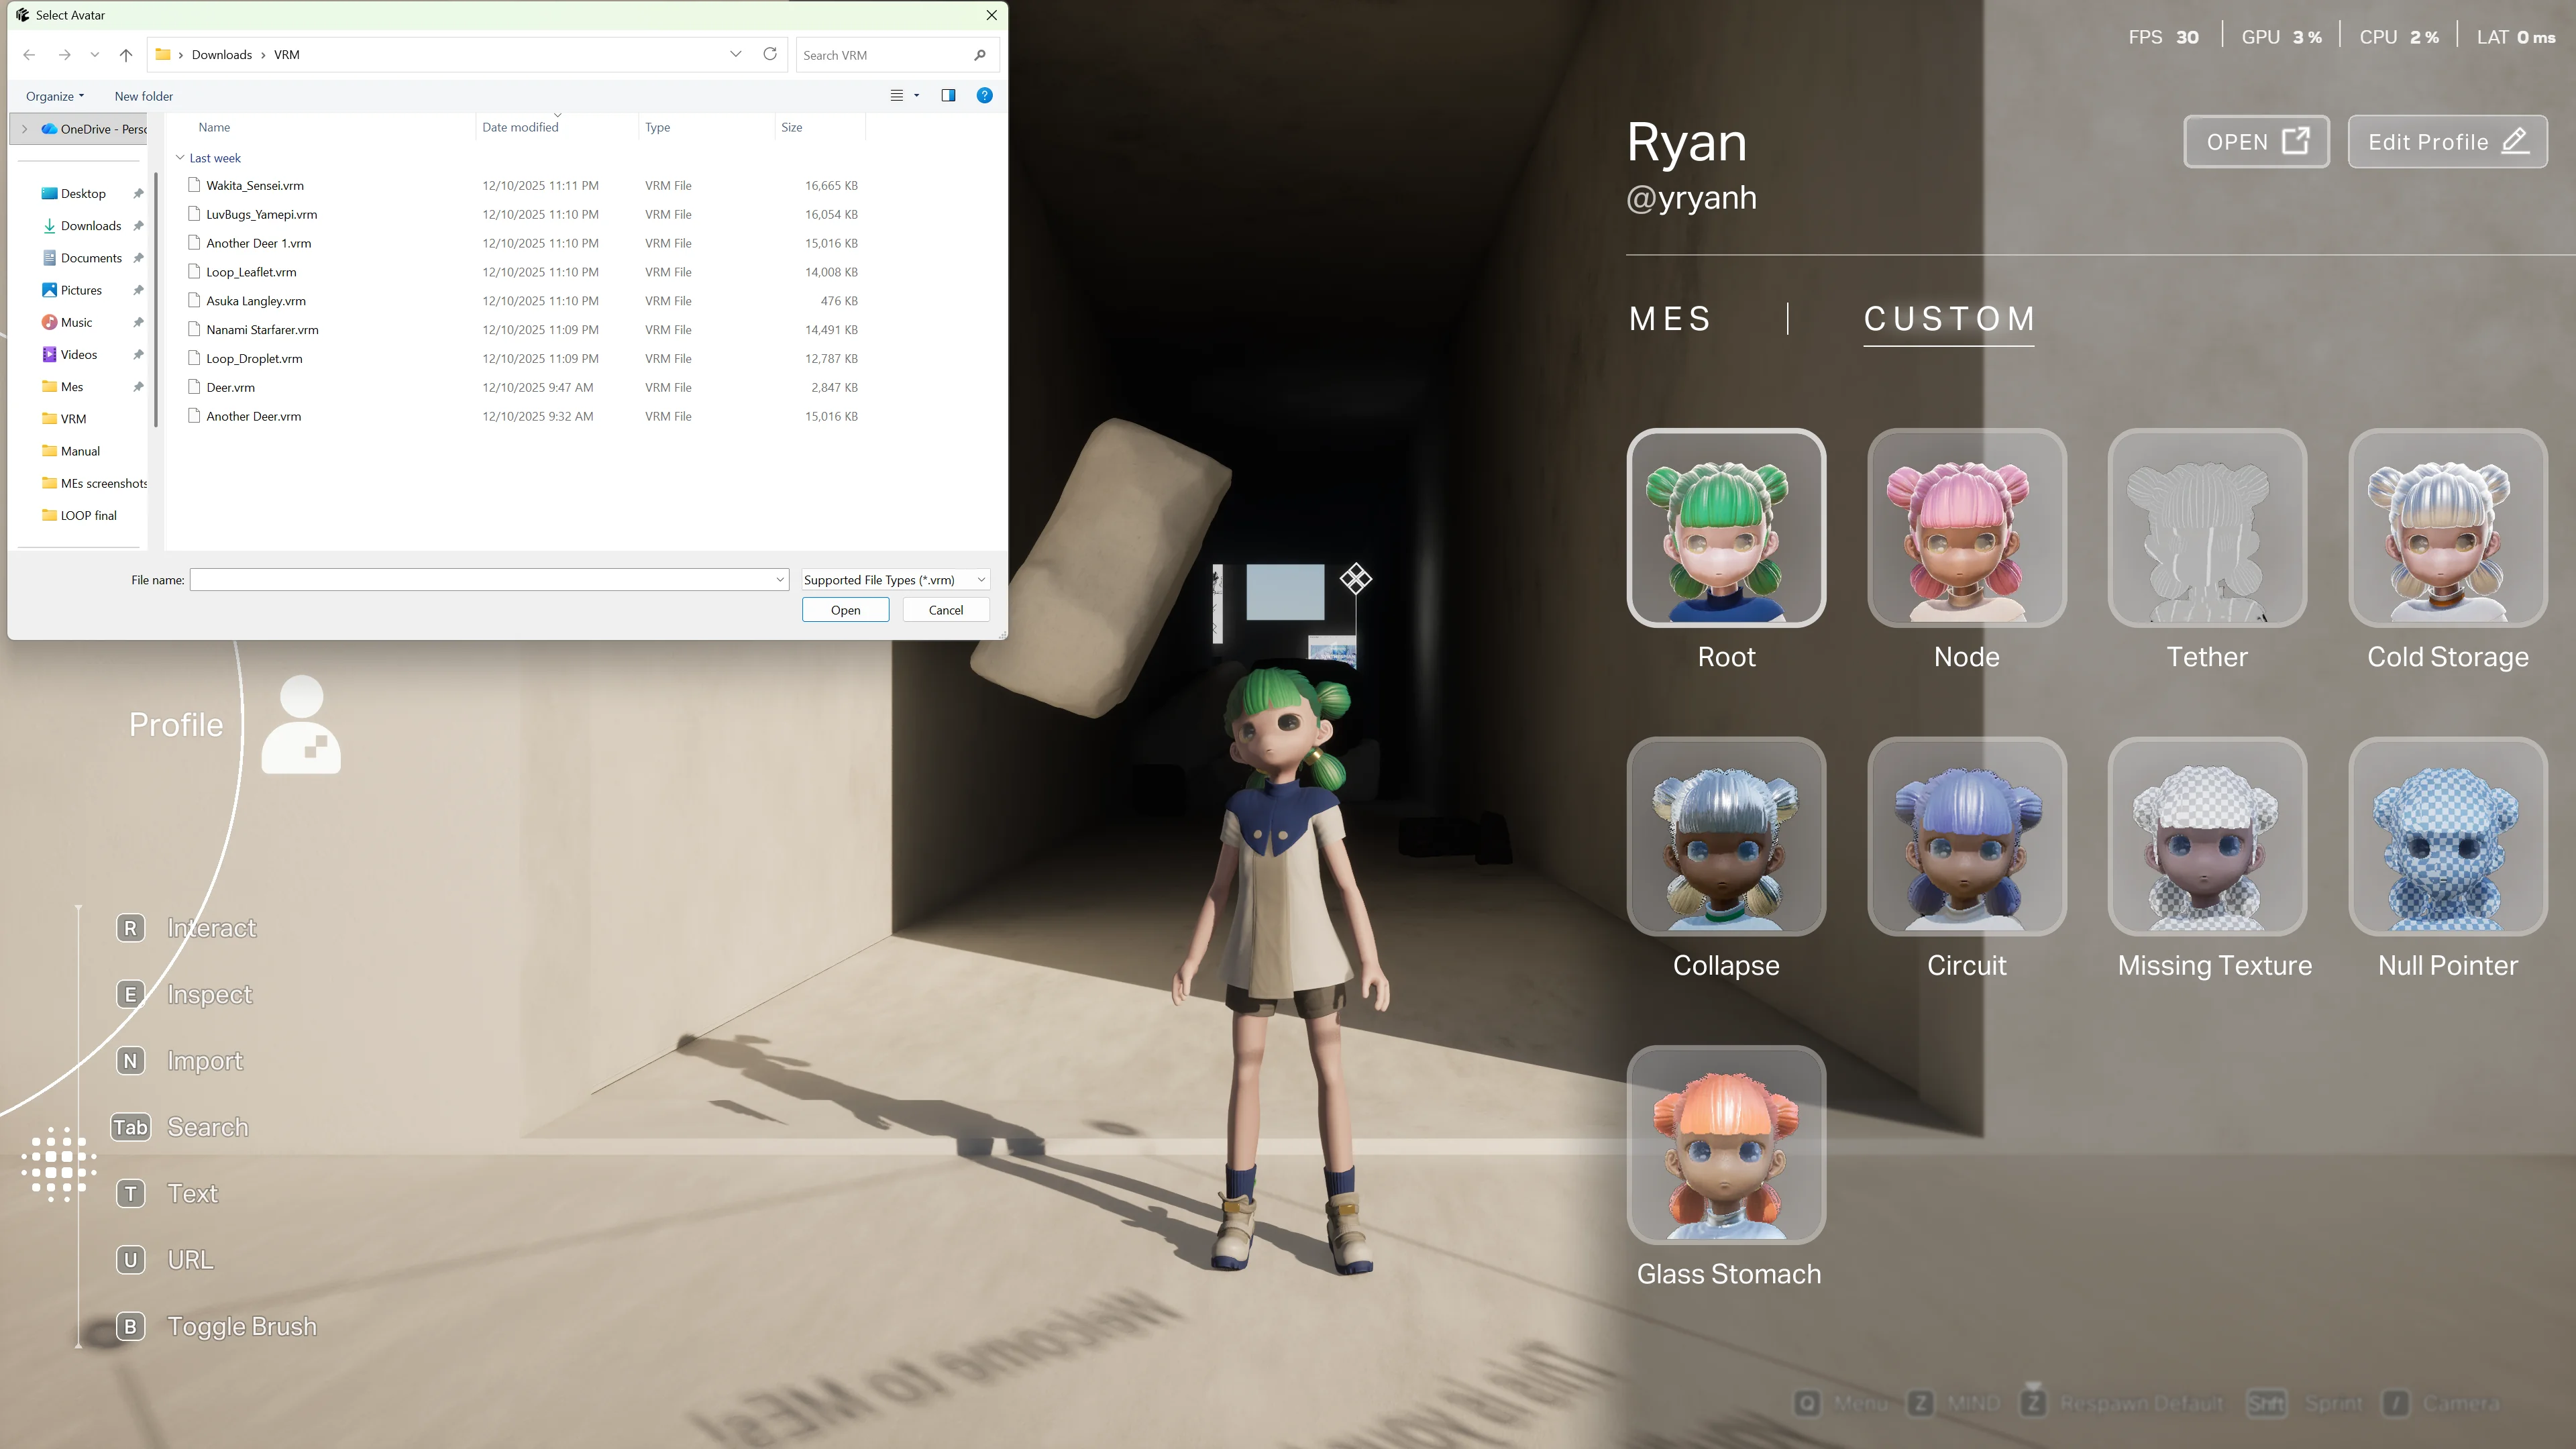Open the Desktop quick access folder
2576x1449 pixels.
(82, 194)
